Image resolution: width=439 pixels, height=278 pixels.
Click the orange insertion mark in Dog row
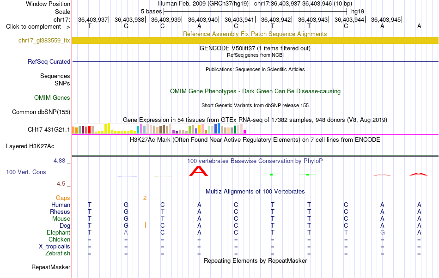click(x=145, y=225)
